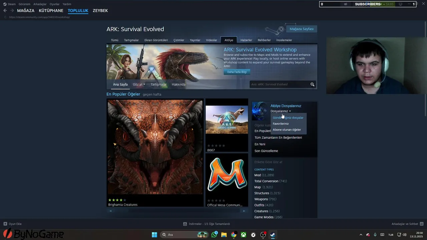Click the Steam taskbar icon
Image resolution: width=427 pixels, height=240 pixels.
pyautogui.click(x=273, y=235)
